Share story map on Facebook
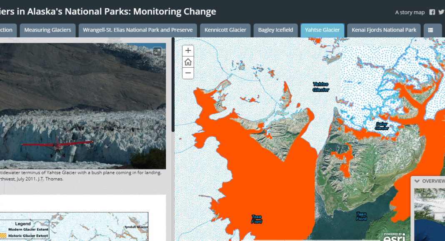The image size is (445, 241). [432, 12]
